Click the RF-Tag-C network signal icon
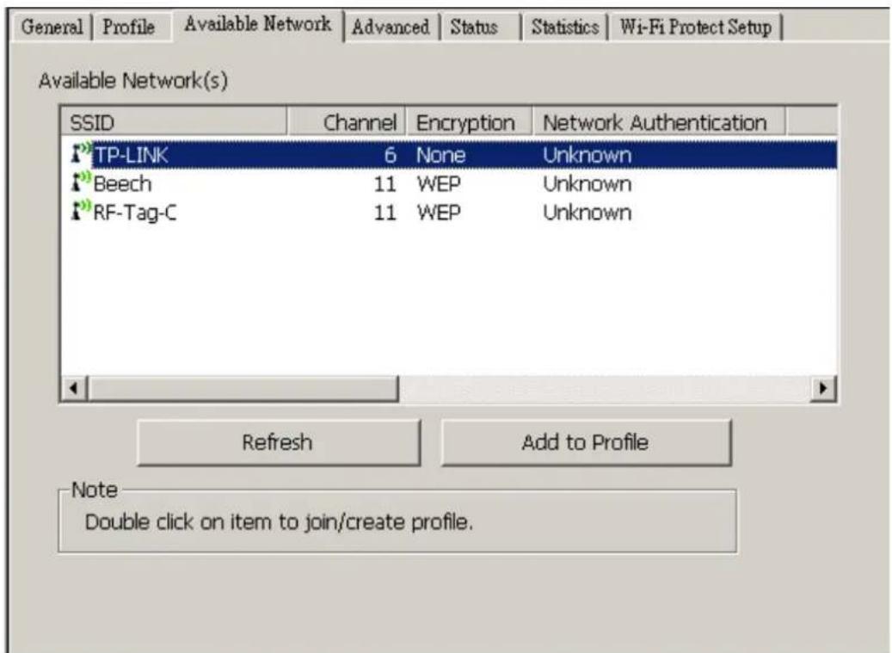This screenshot has height=653, width=892. pyautogui.click(x=81, y=211)
